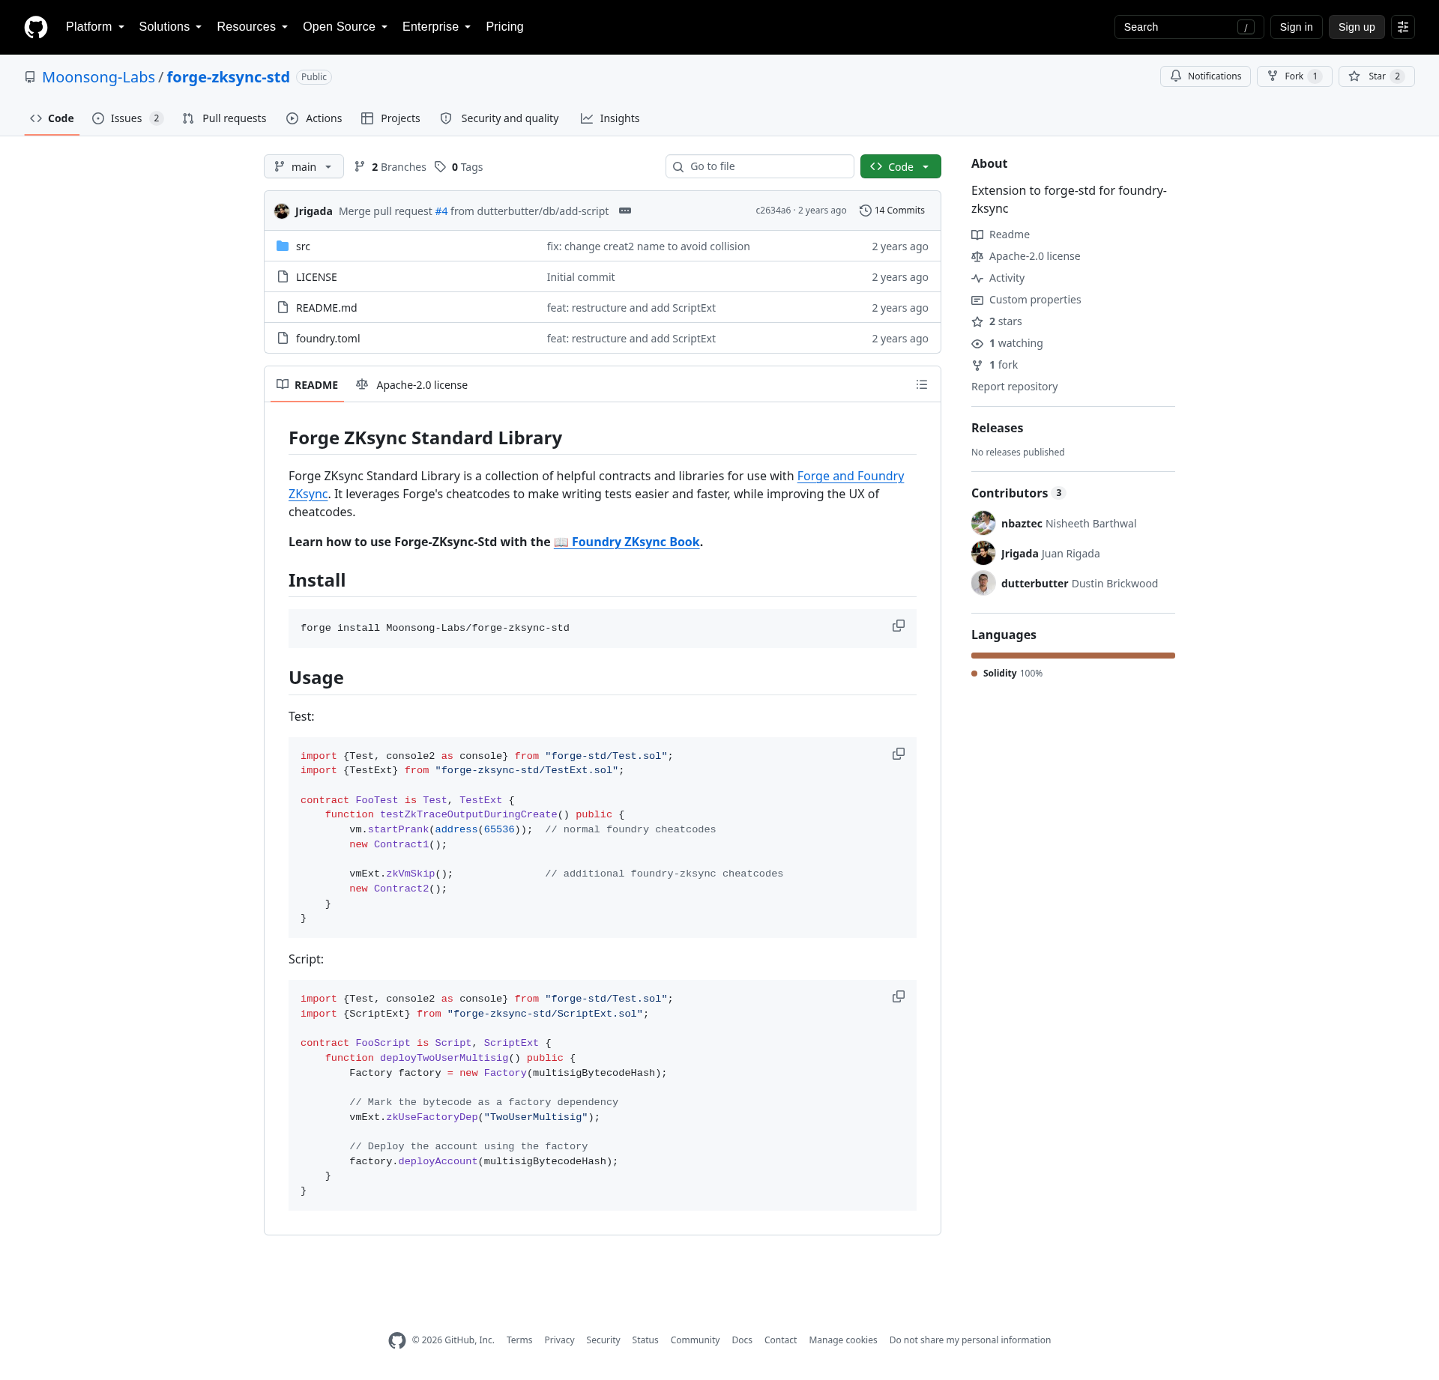This screenshot has height=1380, width=1439.
Task: Expand the commit message ellipsis
Action: coord(625,211)
